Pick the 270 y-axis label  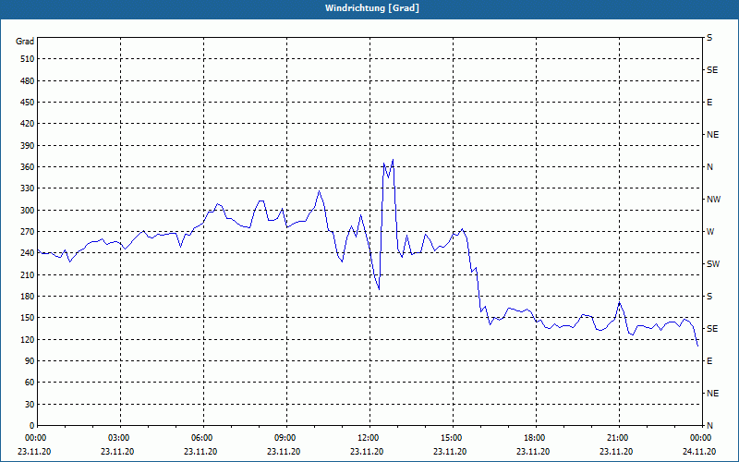(28, 232)
